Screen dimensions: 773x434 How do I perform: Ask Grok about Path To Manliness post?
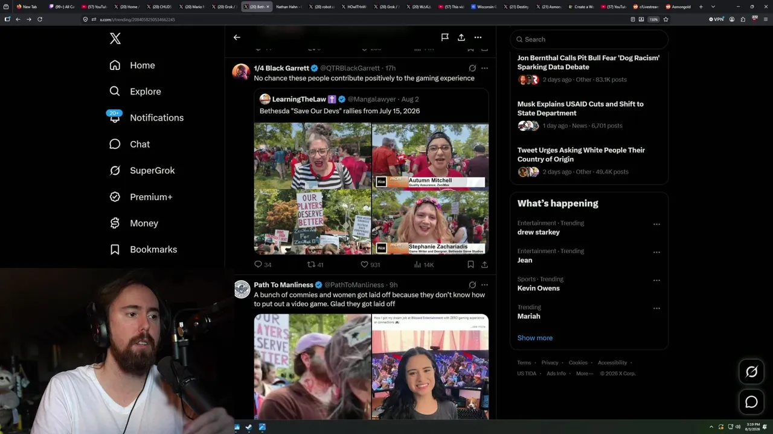tap(472, 285)
